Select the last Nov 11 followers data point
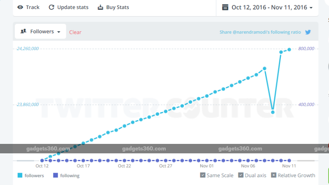The height and width of the screenshot is (185, 329). (x=289, y=49)
